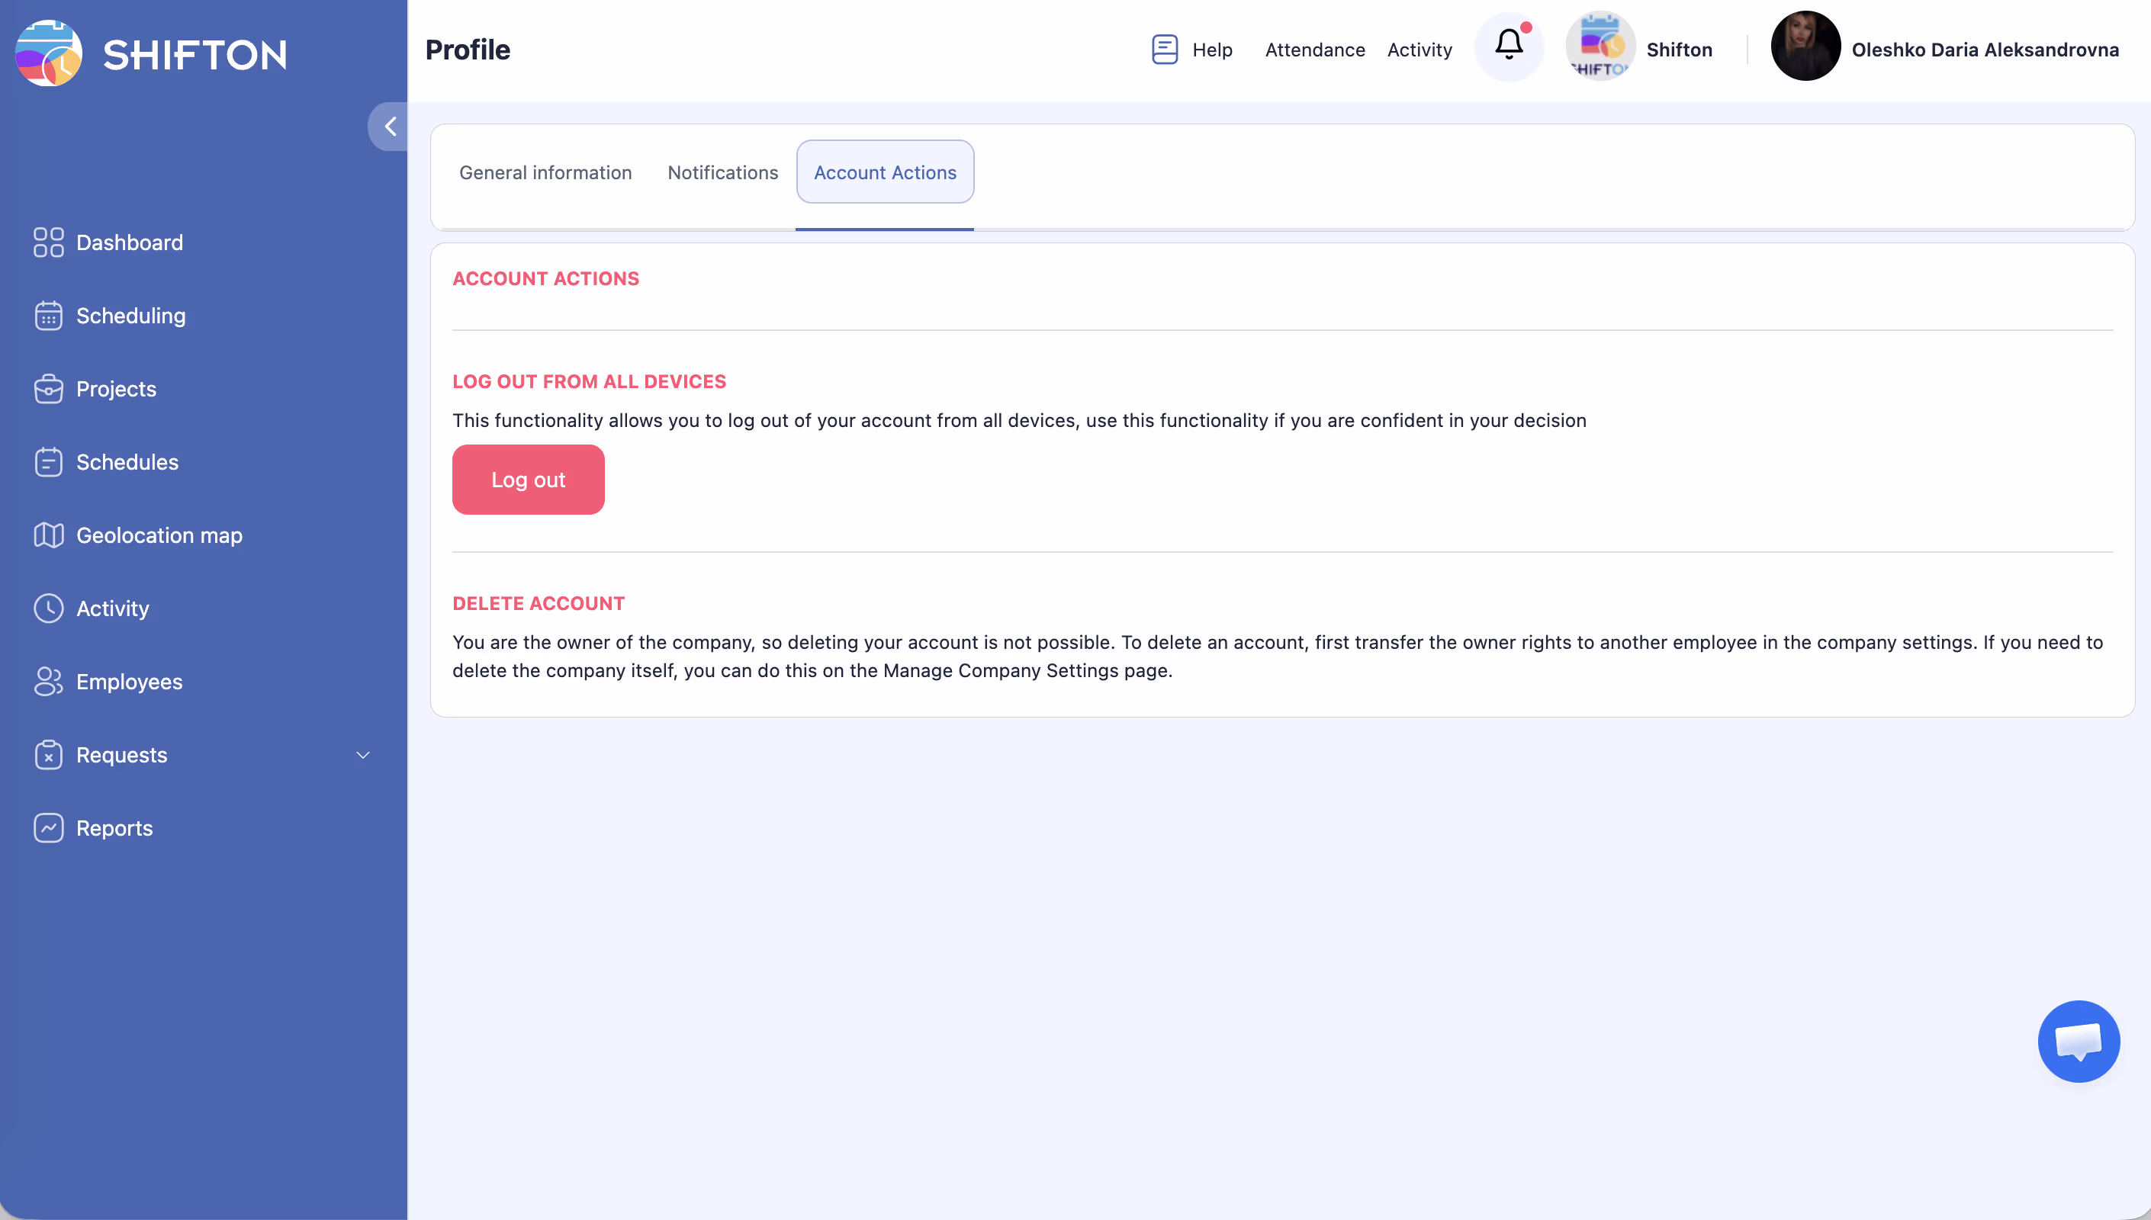Click the sidebar Activity clock icon
This screenshot has height=1220, width=2151.
tap(49, 608)
